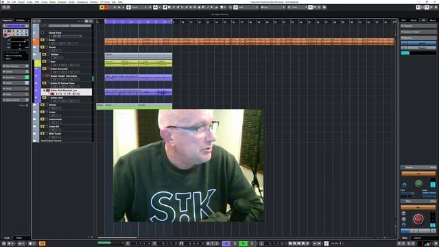Click the yellow global Mute deactivate button

point(102,8)
